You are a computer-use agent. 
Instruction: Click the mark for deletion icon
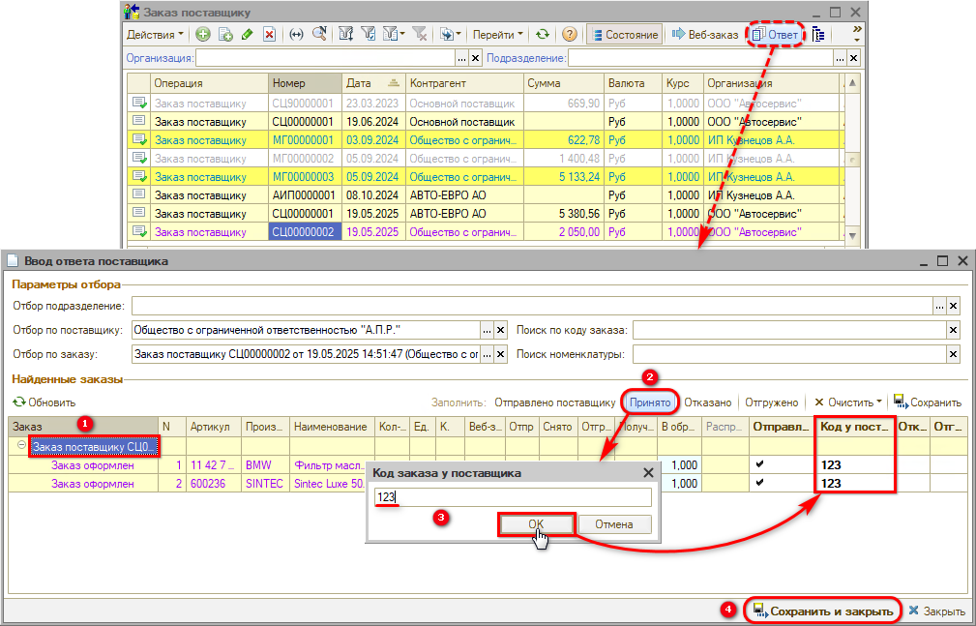270,35
